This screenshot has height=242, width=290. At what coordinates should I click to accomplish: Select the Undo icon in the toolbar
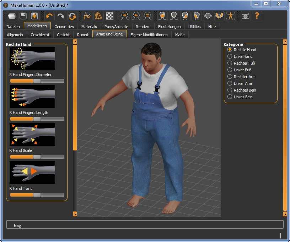click(x=49, y=16)
